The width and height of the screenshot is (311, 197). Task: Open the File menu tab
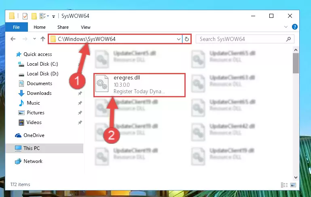(x=17, y=27)
